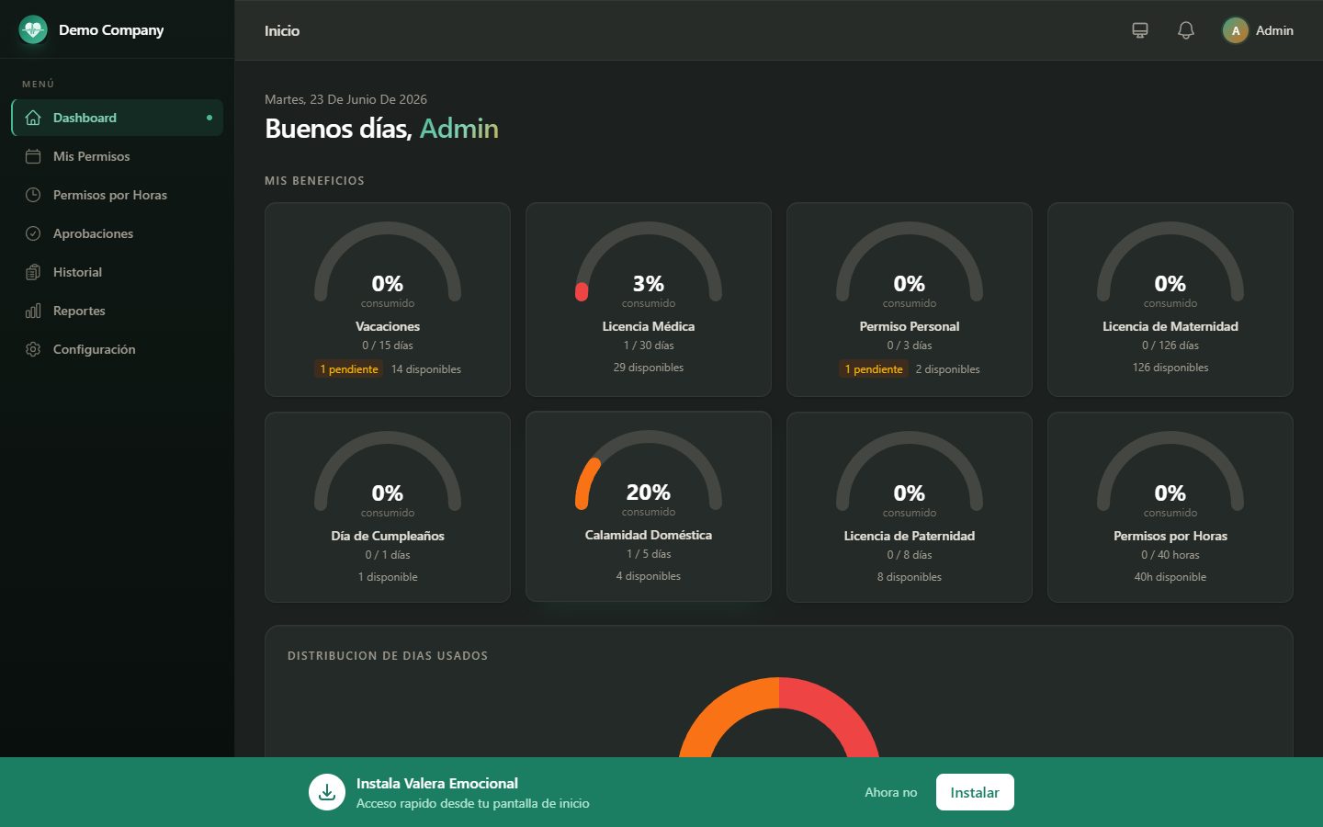Click the '40h disponible' text

[x=1170, y=577]
